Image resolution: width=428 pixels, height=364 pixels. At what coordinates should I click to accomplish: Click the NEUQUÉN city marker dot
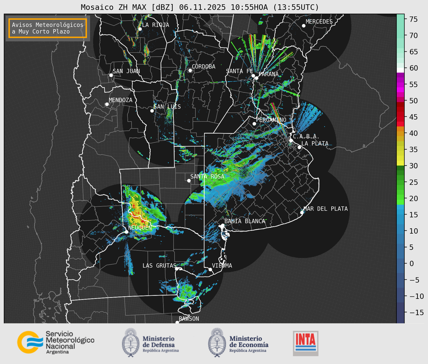coord(126,232)
